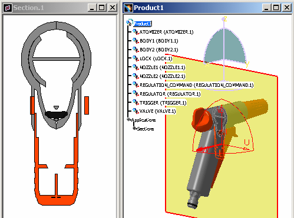Image resolution: width=294 pixels, height=218 pixels.
Task: Click the NOZZLE1 component icon
Action: click(x=136, y=67)
